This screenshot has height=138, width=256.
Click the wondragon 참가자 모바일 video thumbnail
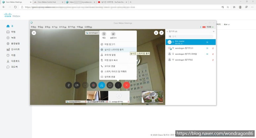click(x=97, y=97)
